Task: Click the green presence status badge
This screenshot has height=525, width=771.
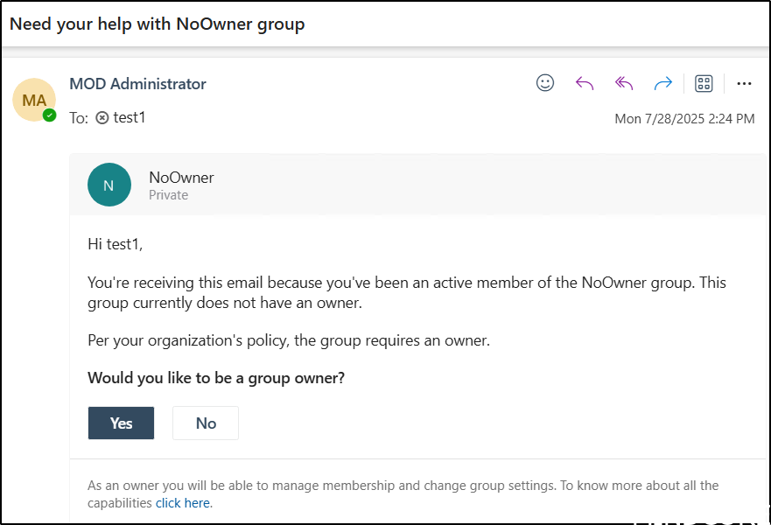Action: point(50,115)
